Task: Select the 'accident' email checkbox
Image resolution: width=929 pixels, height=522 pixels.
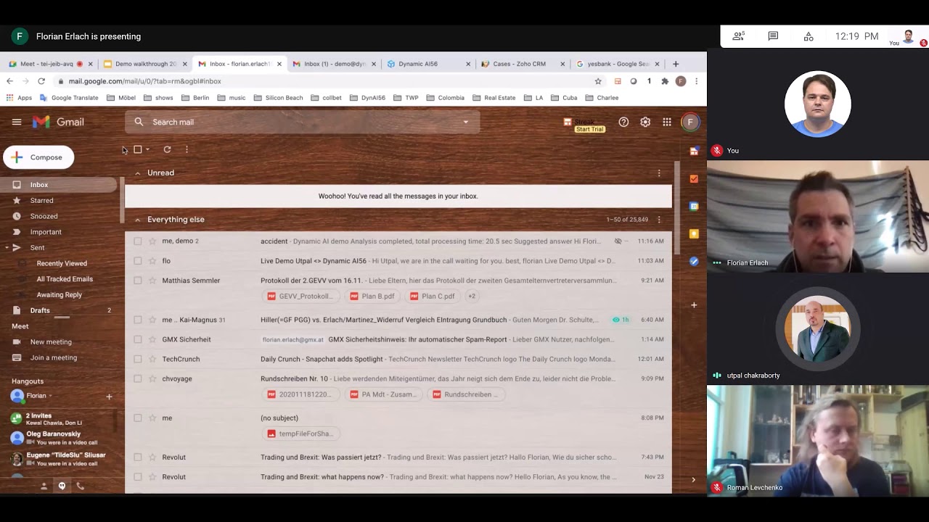Action: (138, 241)
